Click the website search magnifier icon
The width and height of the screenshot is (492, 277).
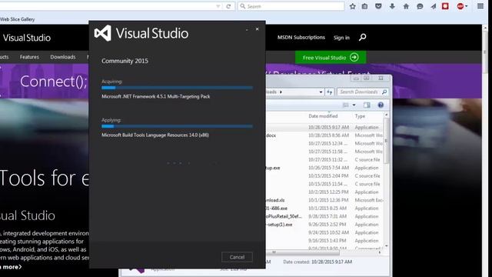click(x=362, y=38)
